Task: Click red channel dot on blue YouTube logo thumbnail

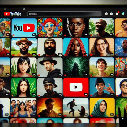Action: (x=13, y=35)
